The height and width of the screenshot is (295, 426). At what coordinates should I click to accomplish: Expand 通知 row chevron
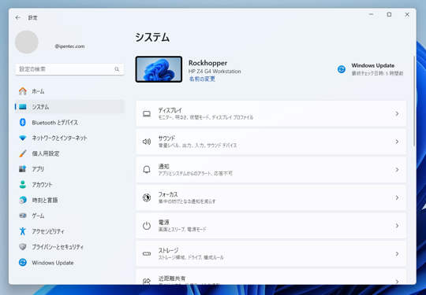(x=397, y=170)
